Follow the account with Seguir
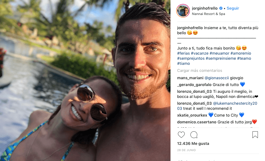This screenshot has width=265, height=161. tap(233, 8)
